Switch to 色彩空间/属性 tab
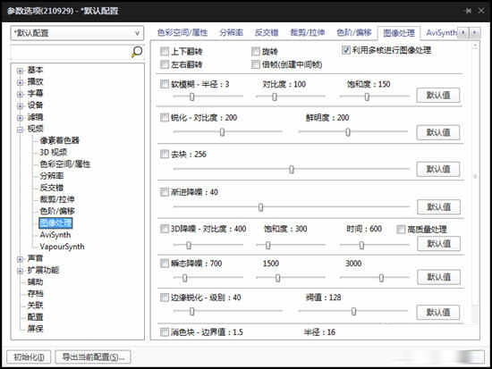492x369 pixels. [x=182, y=32]
